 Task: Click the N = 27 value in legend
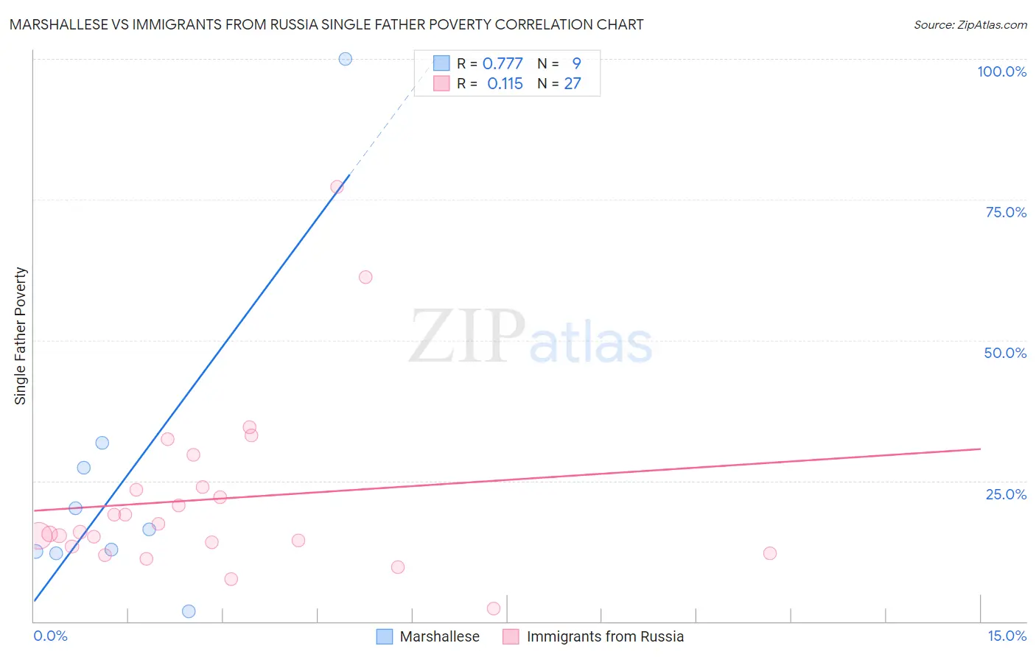coord(559,83)
